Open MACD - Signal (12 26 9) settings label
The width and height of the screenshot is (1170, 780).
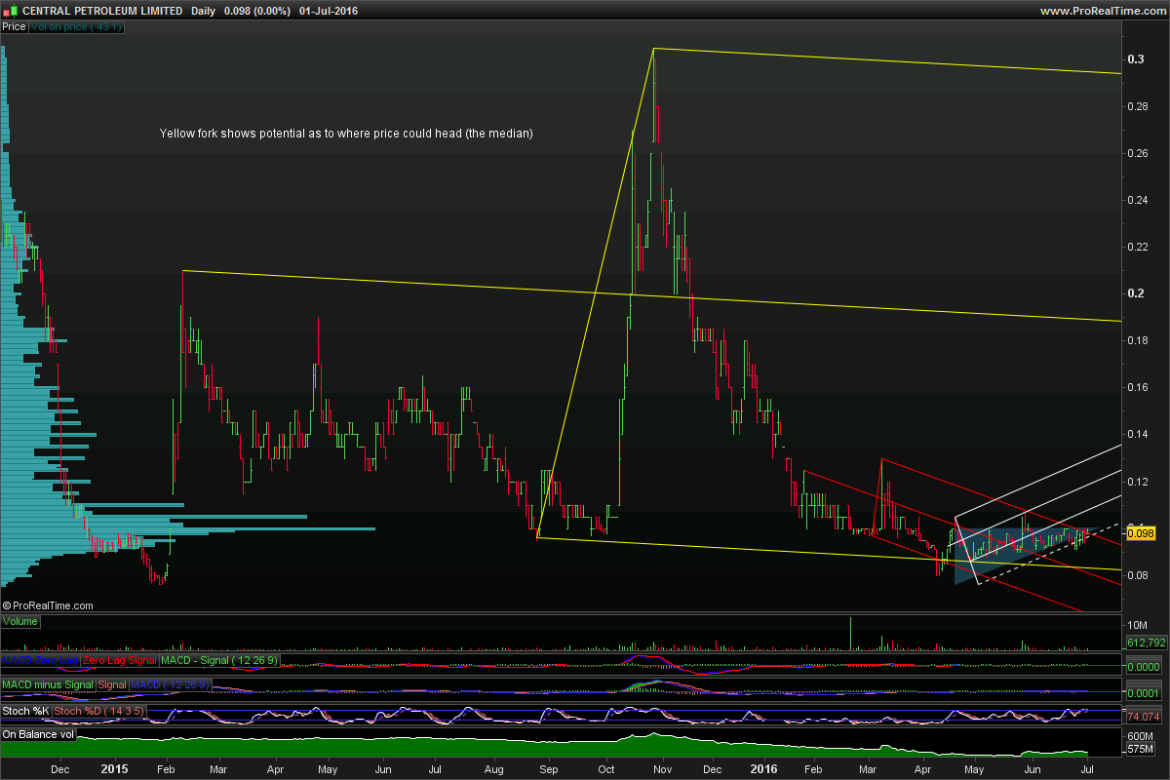(218, 661)
